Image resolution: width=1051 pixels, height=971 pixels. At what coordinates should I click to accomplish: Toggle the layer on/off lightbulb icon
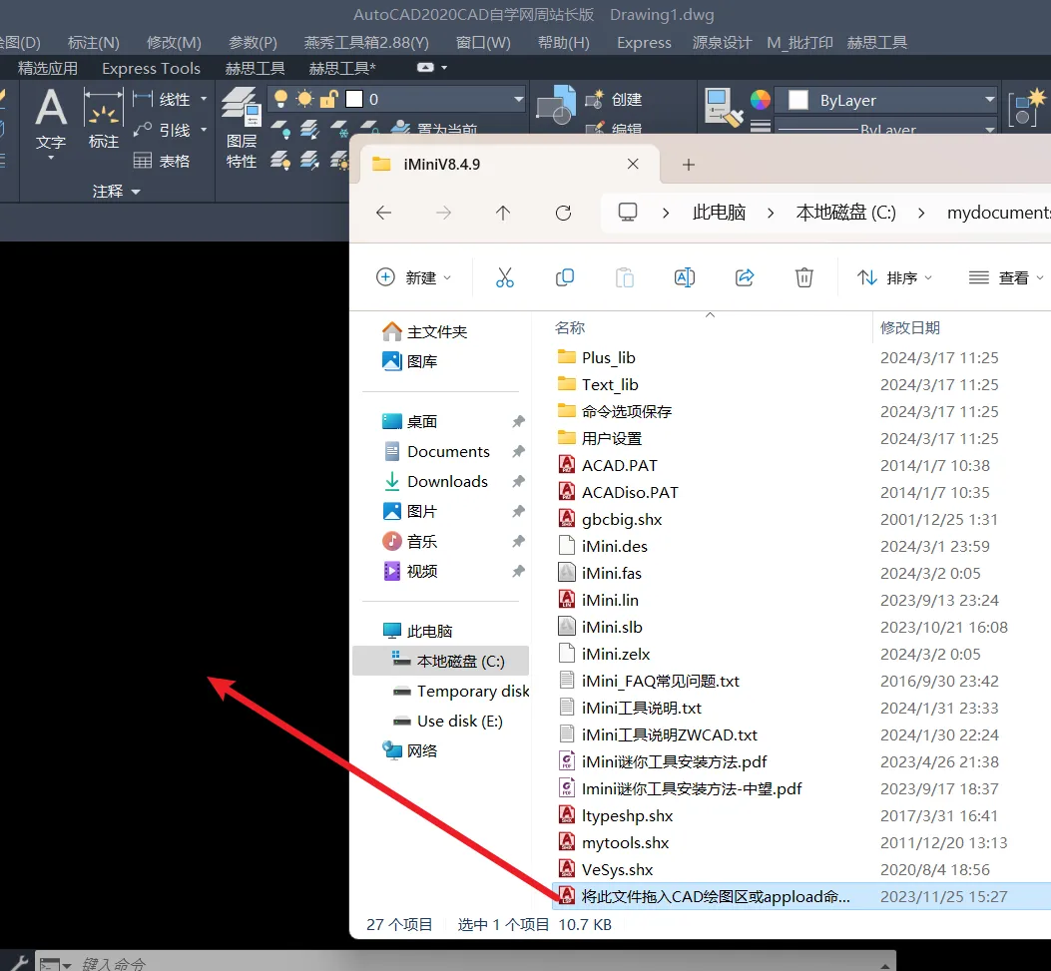coord(280,99)
